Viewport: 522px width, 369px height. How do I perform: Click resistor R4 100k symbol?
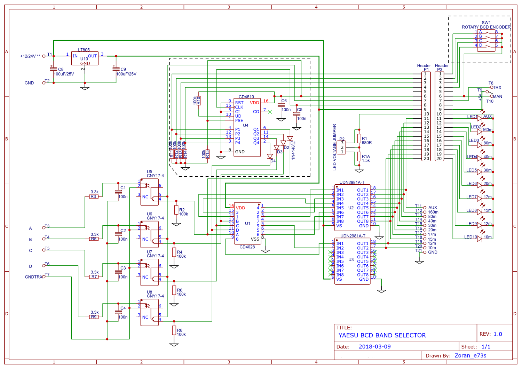click(x=174, y=252)
